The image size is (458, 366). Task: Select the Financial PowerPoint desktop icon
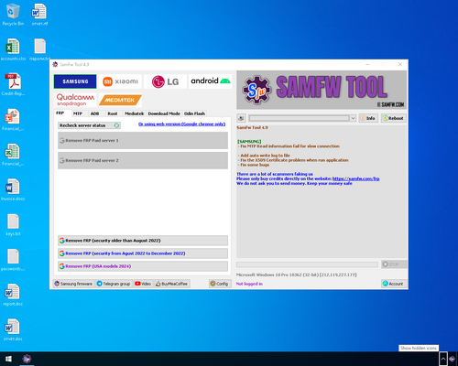point(13,120)
